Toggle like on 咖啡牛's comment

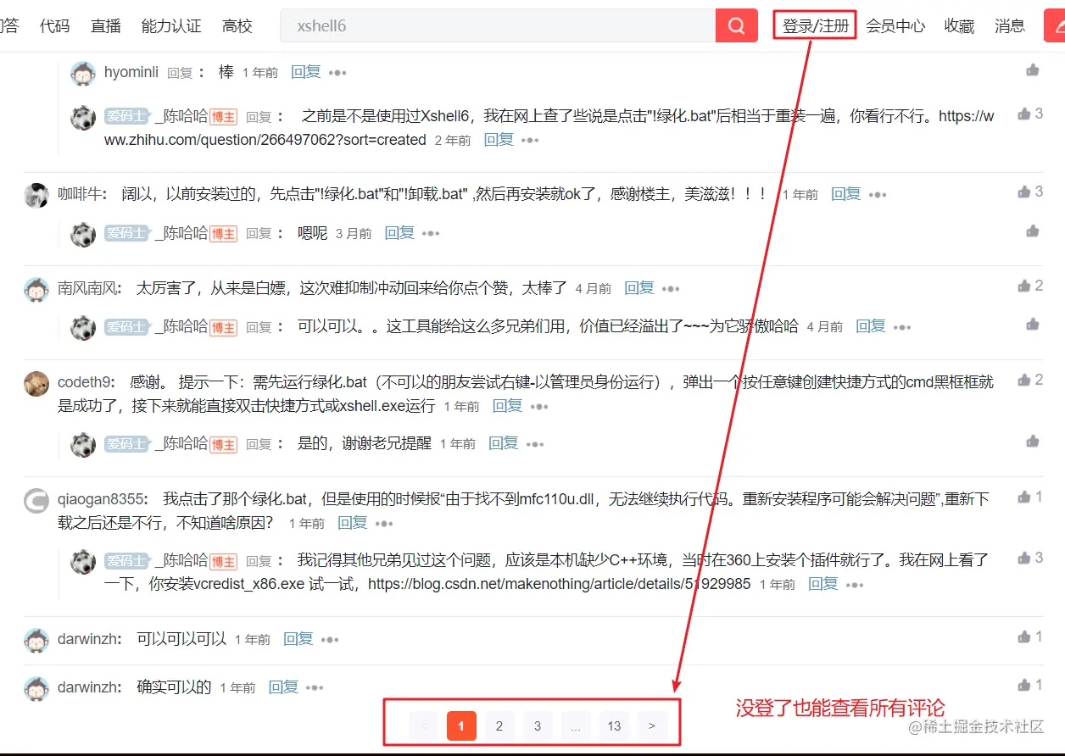point(1024,192)
